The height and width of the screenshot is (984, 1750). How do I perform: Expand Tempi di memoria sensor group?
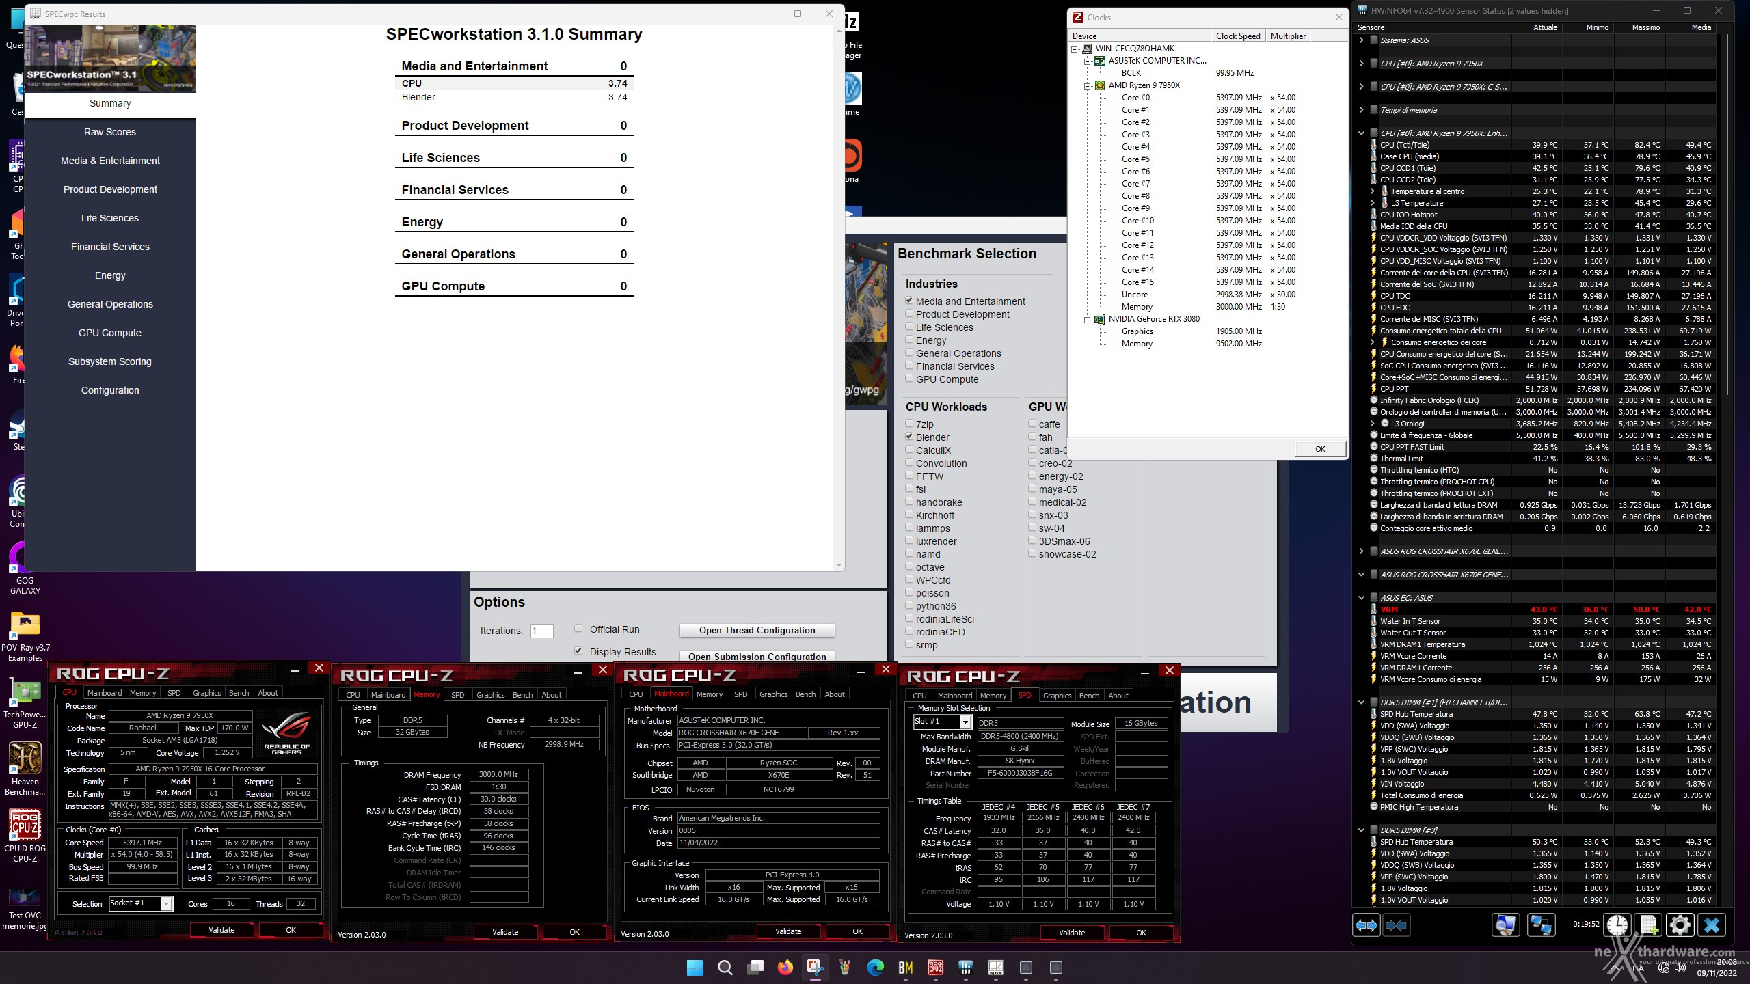pyautogui.click(x=1361, y=110)
